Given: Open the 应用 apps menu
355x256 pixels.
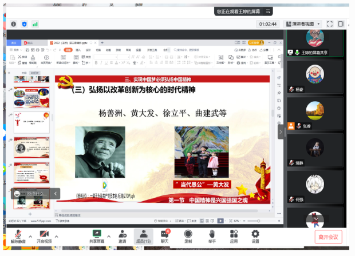Looking at the screenshot, I should [x=234, y=236].
